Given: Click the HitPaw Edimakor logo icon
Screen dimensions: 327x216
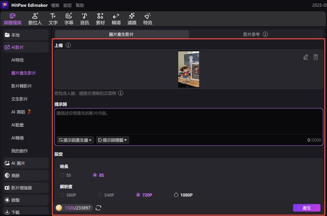Looking at the screenshot, I should [x=5, y=5].
